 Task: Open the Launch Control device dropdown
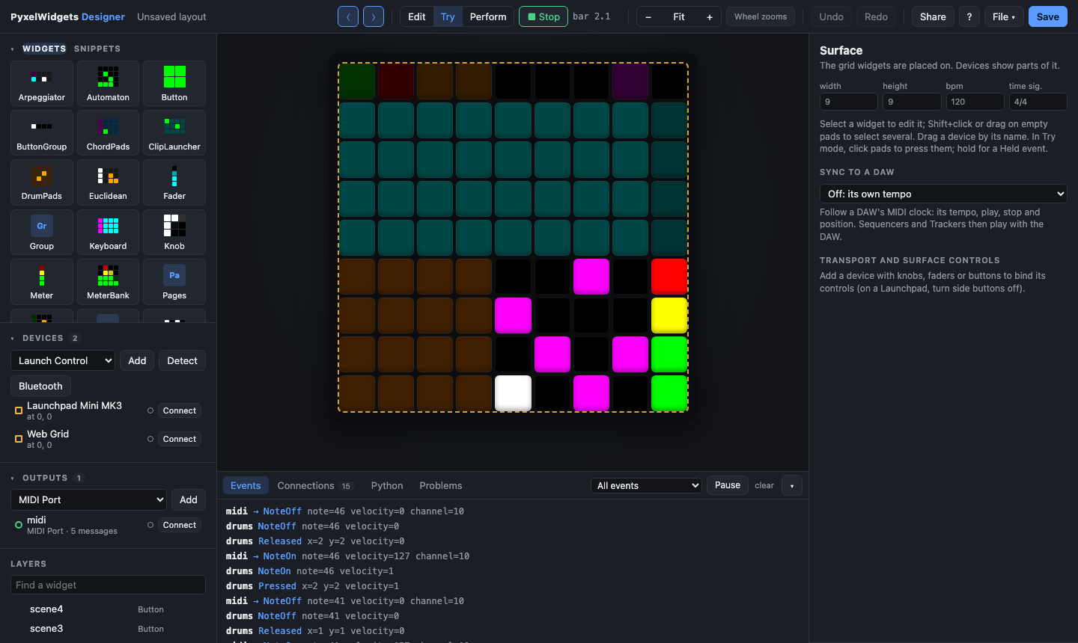click(63, 360)
